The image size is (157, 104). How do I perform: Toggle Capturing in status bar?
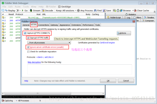click(7, 101)
